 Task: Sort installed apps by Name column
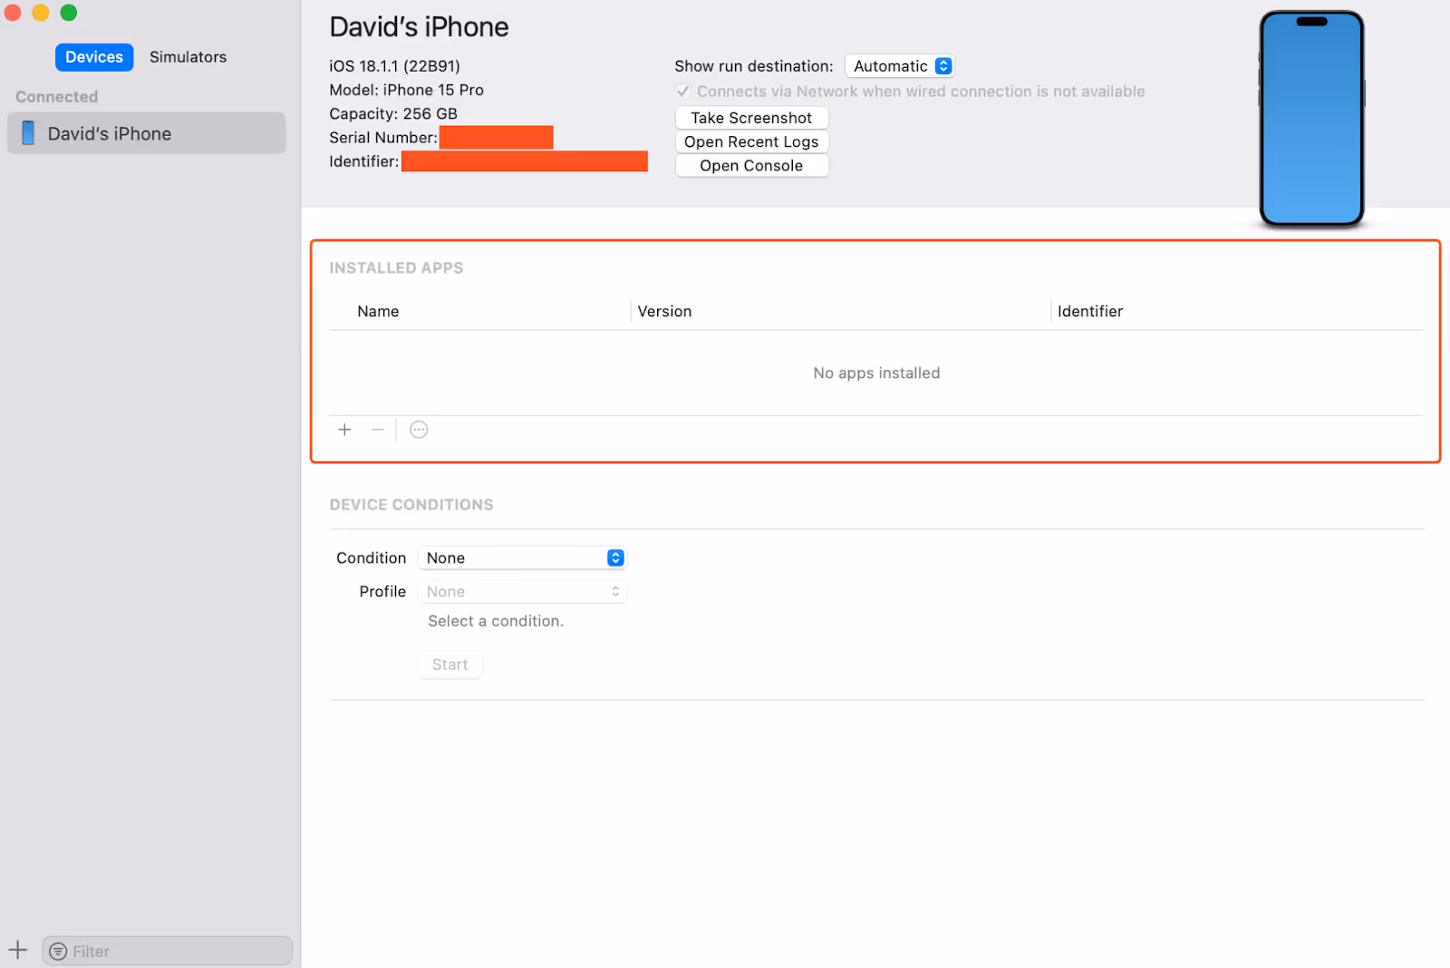[x=378, y=311]
